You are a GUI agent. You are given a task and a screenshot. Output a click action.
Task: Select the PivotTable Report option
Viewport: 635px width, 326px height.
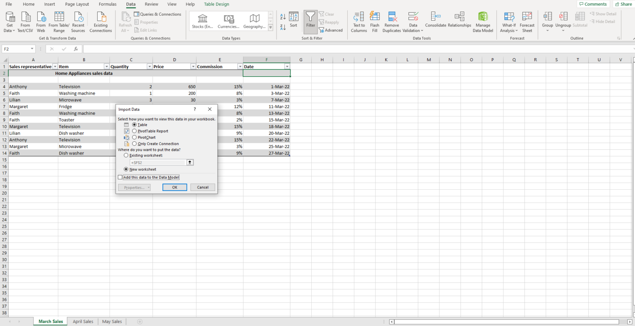[134, 131]
